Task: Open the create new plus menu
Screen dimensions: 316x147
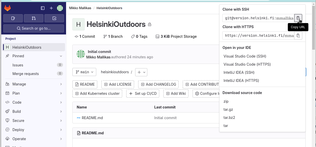Action: [51, 8]
